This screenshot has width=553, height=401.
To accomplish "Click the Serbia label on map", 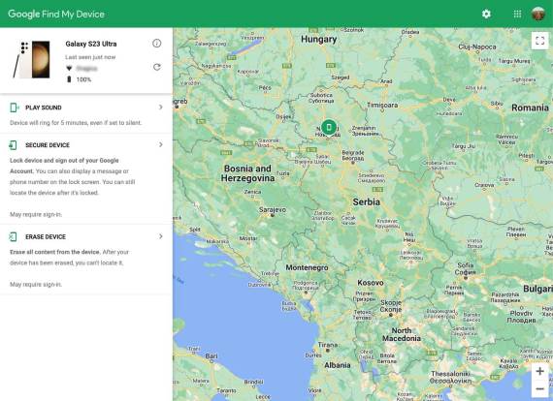I will [367, 201].
